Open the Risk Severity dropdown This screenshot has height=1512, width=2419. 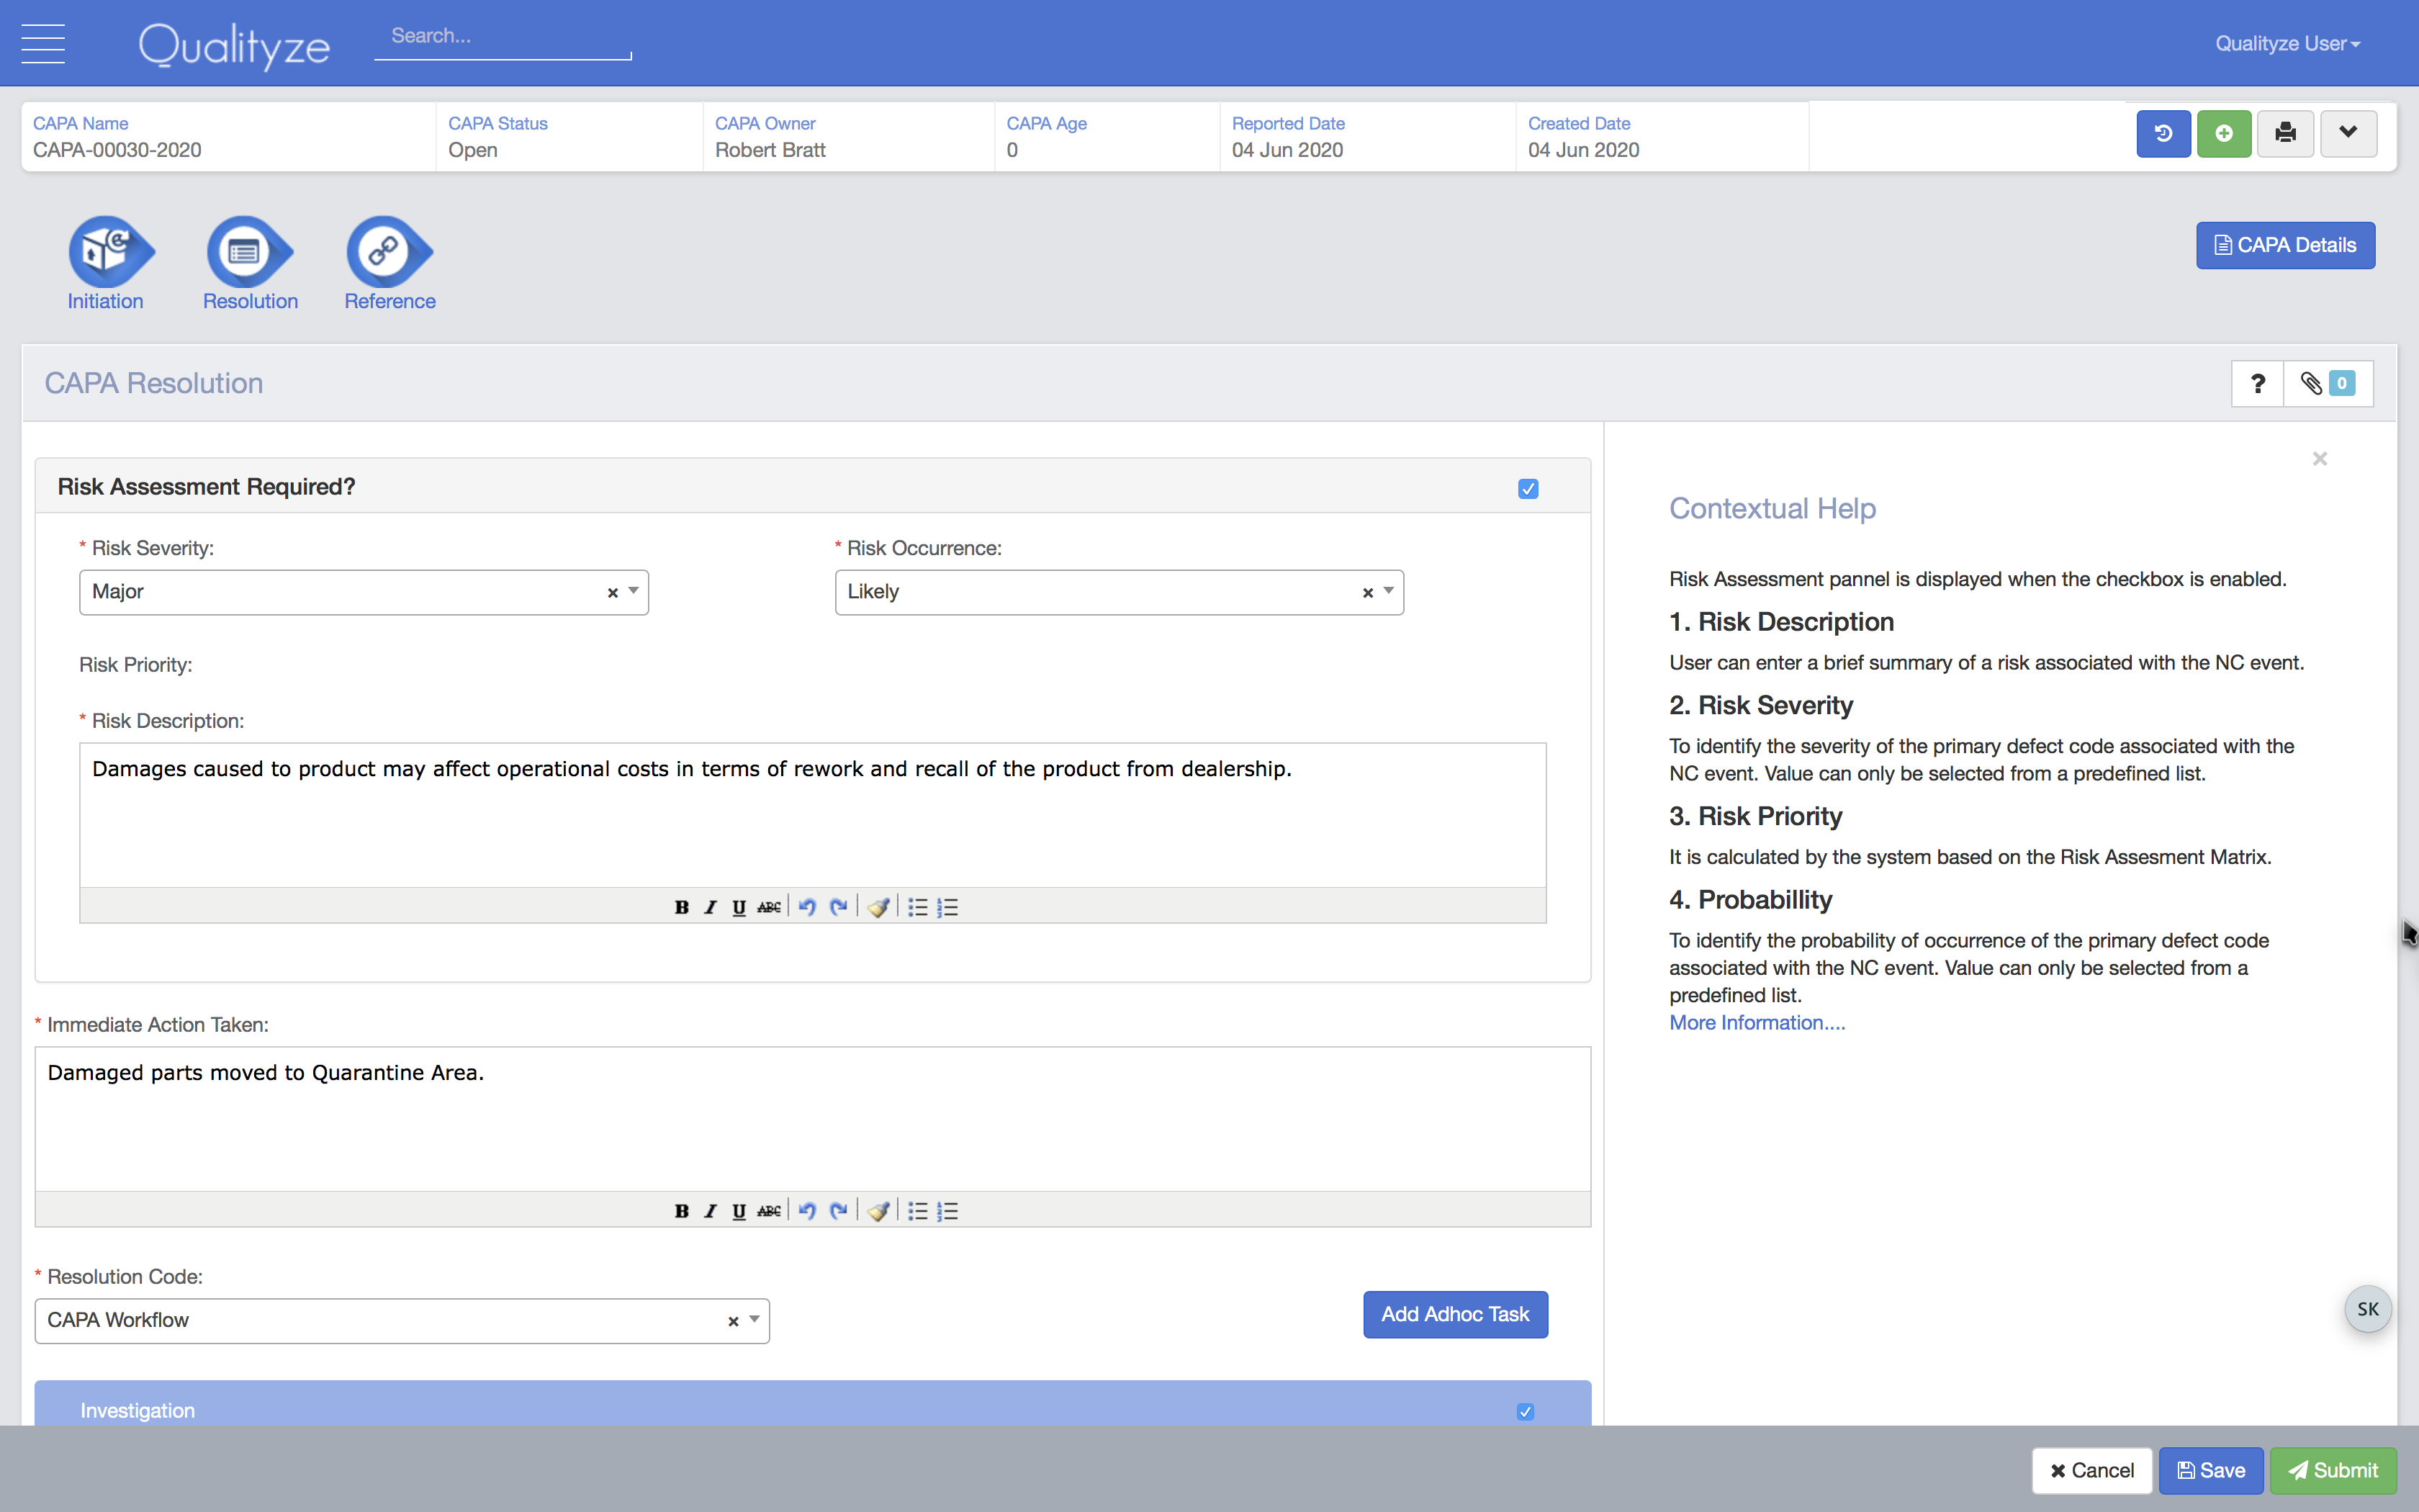tap(632, 590)
